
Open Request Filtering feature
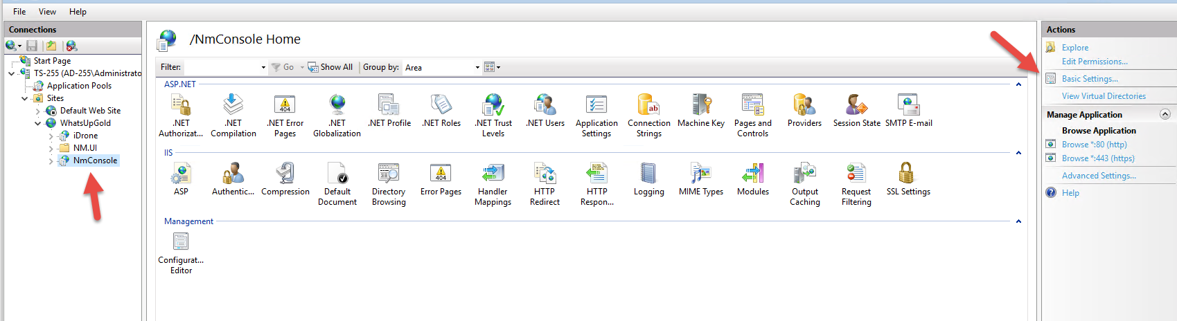point(856,184)
